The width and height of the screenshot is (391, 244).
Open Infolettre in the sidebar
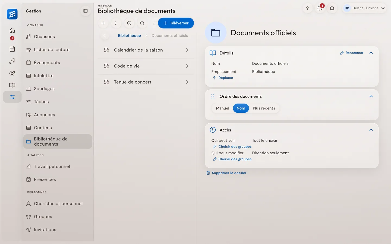point(58,76)
